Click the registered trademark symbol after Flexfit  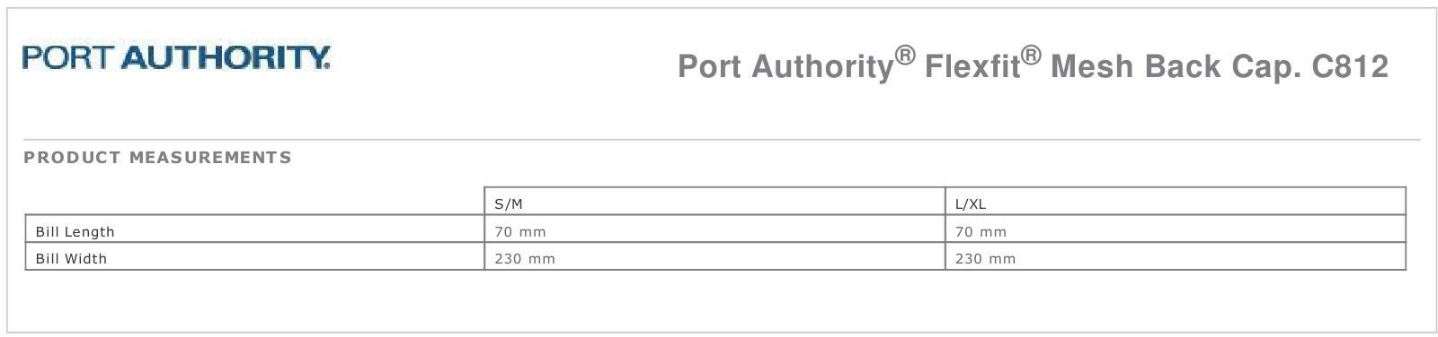[x=1031, y=56]
